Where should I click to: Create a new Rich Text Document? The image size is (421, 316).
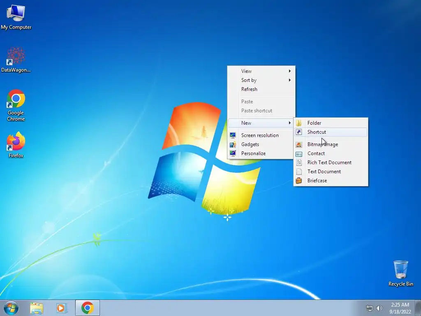point(331,163)
